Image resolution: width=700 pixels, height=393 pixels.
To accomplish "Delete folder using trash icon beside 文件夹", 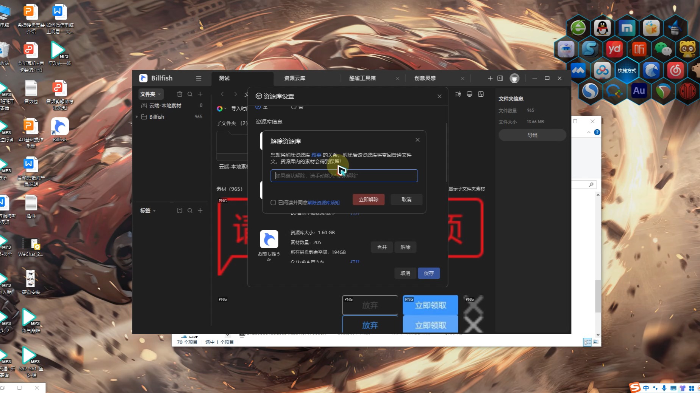I will tap(180, 94).
